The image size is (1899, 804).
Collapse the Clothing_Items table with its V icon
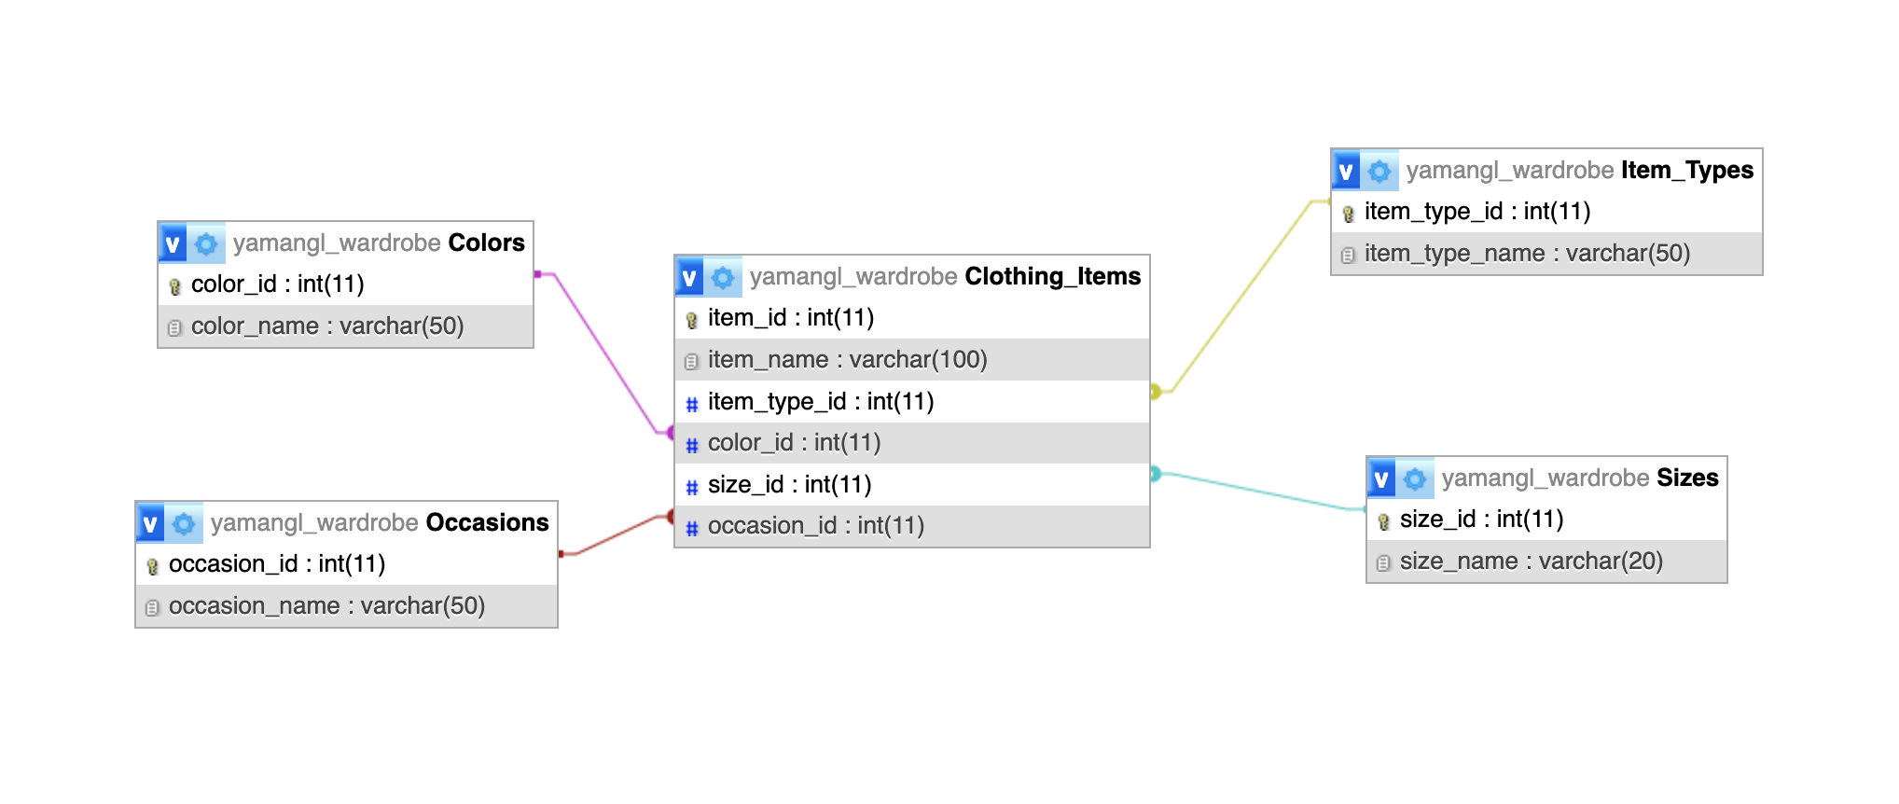[x=689, y=277]
